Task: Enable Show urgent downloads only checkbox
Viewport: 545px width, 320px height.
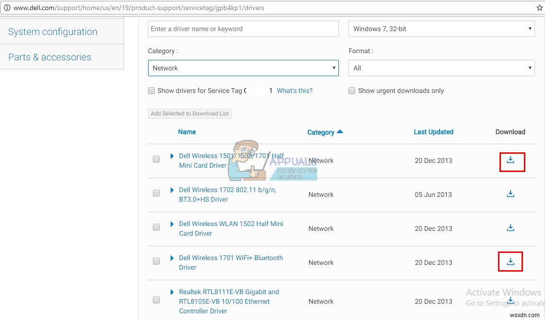Action: click(x=352, y=91)
